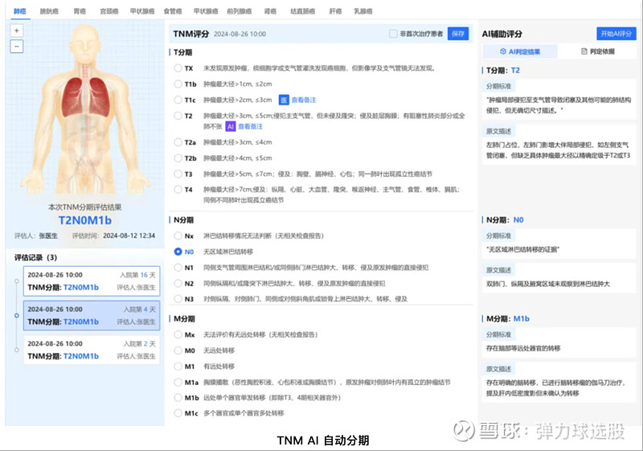This screenshot has height=451, width=643.
Task: Click the timeline dot for 入院第4天 record
Action: tap(15, 315)
